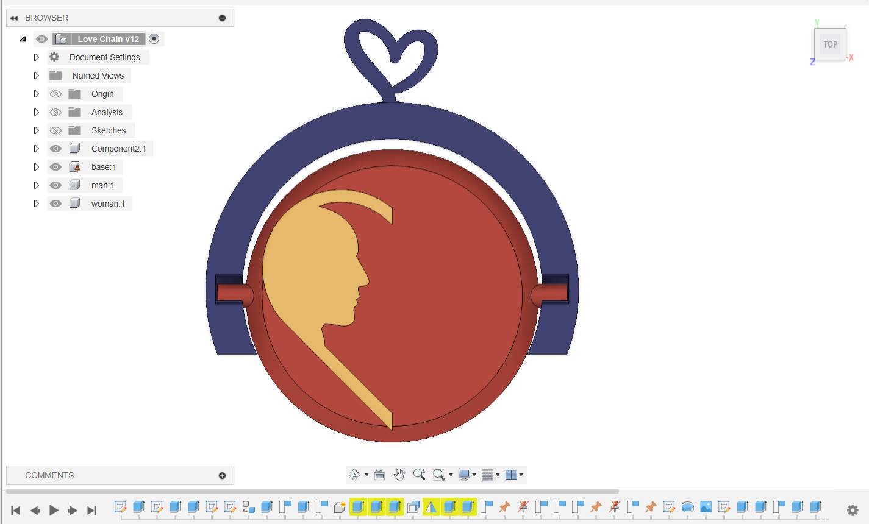Expand the woman:1 component tree
This screenshot has width=869, height=524.
click(x=36, y=204)
